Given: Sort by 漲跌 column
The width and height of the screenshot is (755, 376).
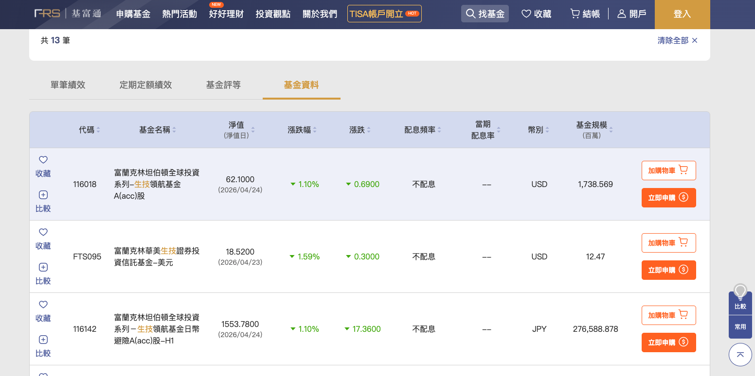Looking at the screenshot, I should 360,130.
